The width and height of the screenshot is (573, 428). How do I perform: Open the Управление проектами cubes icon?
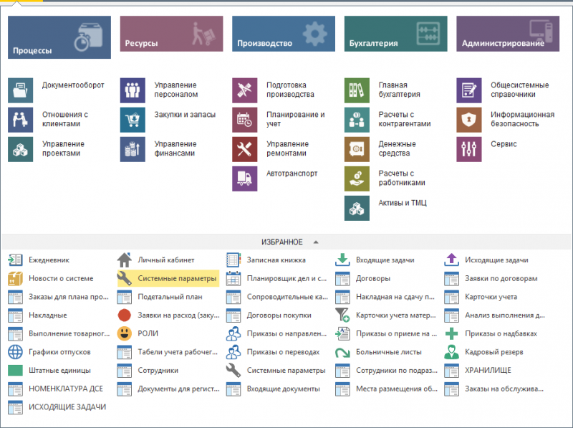pyautogui.click(x=21, y=149)
